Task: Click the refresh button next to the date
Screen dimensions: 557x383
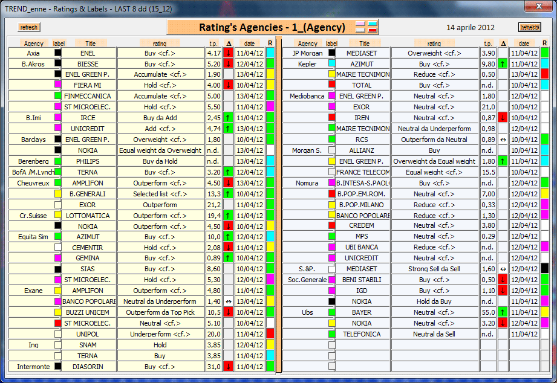Action: (x=530, y=27)
